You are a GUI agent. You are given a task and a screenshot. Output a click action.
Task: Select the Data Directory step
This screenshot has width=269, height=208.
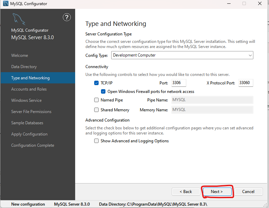tap(24, 67)
